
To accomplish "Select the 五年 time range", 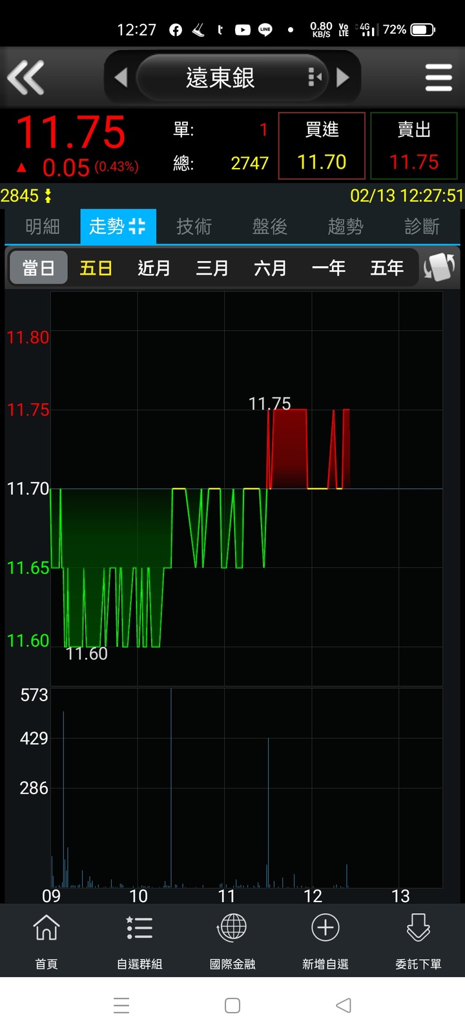I will (387, 268).
